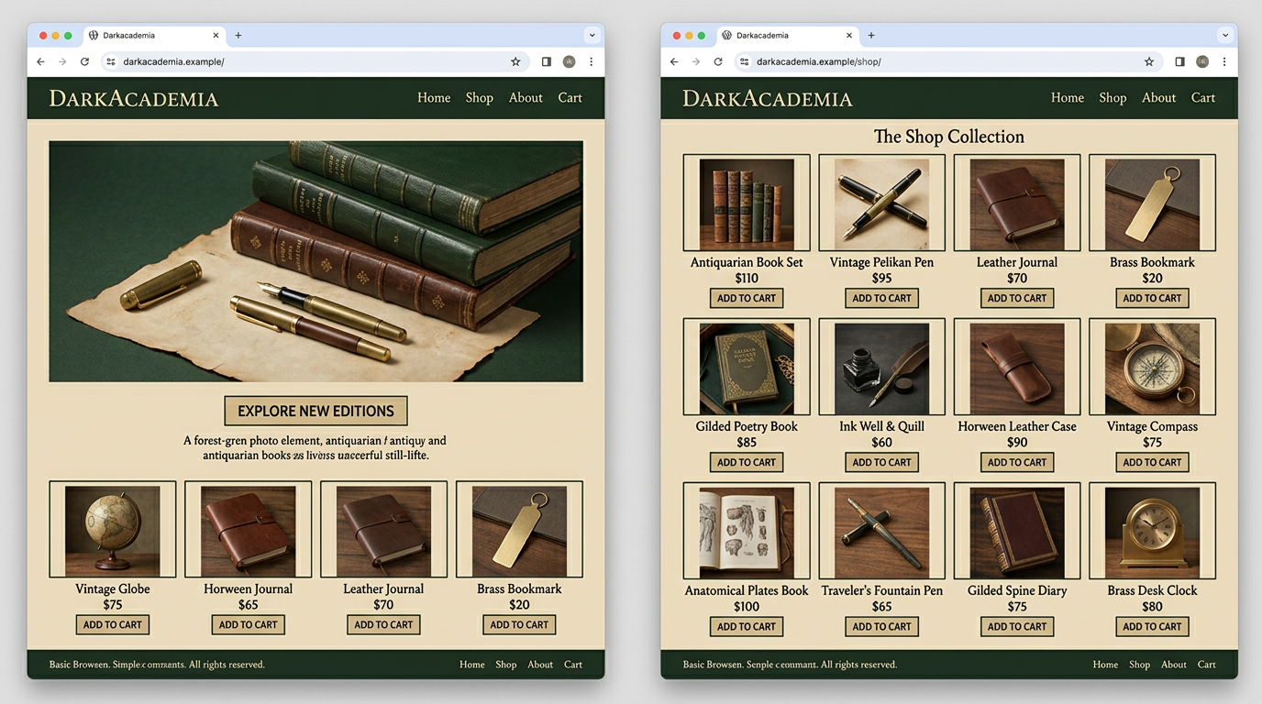Viewport: 1262px width, 704px height.
Task: Click the profile avatar in the shop page window
Action: 1201,61
